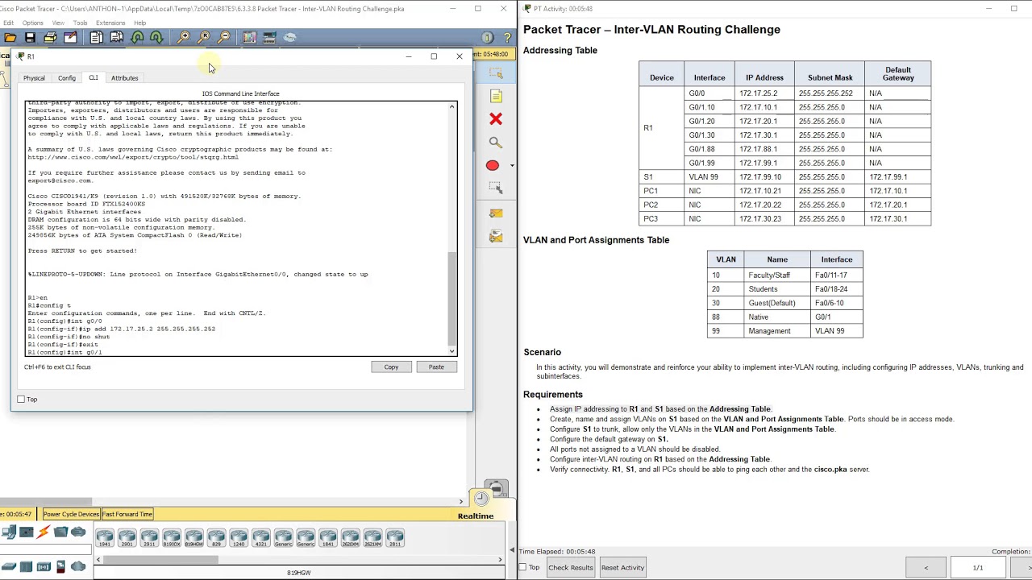Add a Simple PDU envelope

pyautogui.click(x=496, y=213)
